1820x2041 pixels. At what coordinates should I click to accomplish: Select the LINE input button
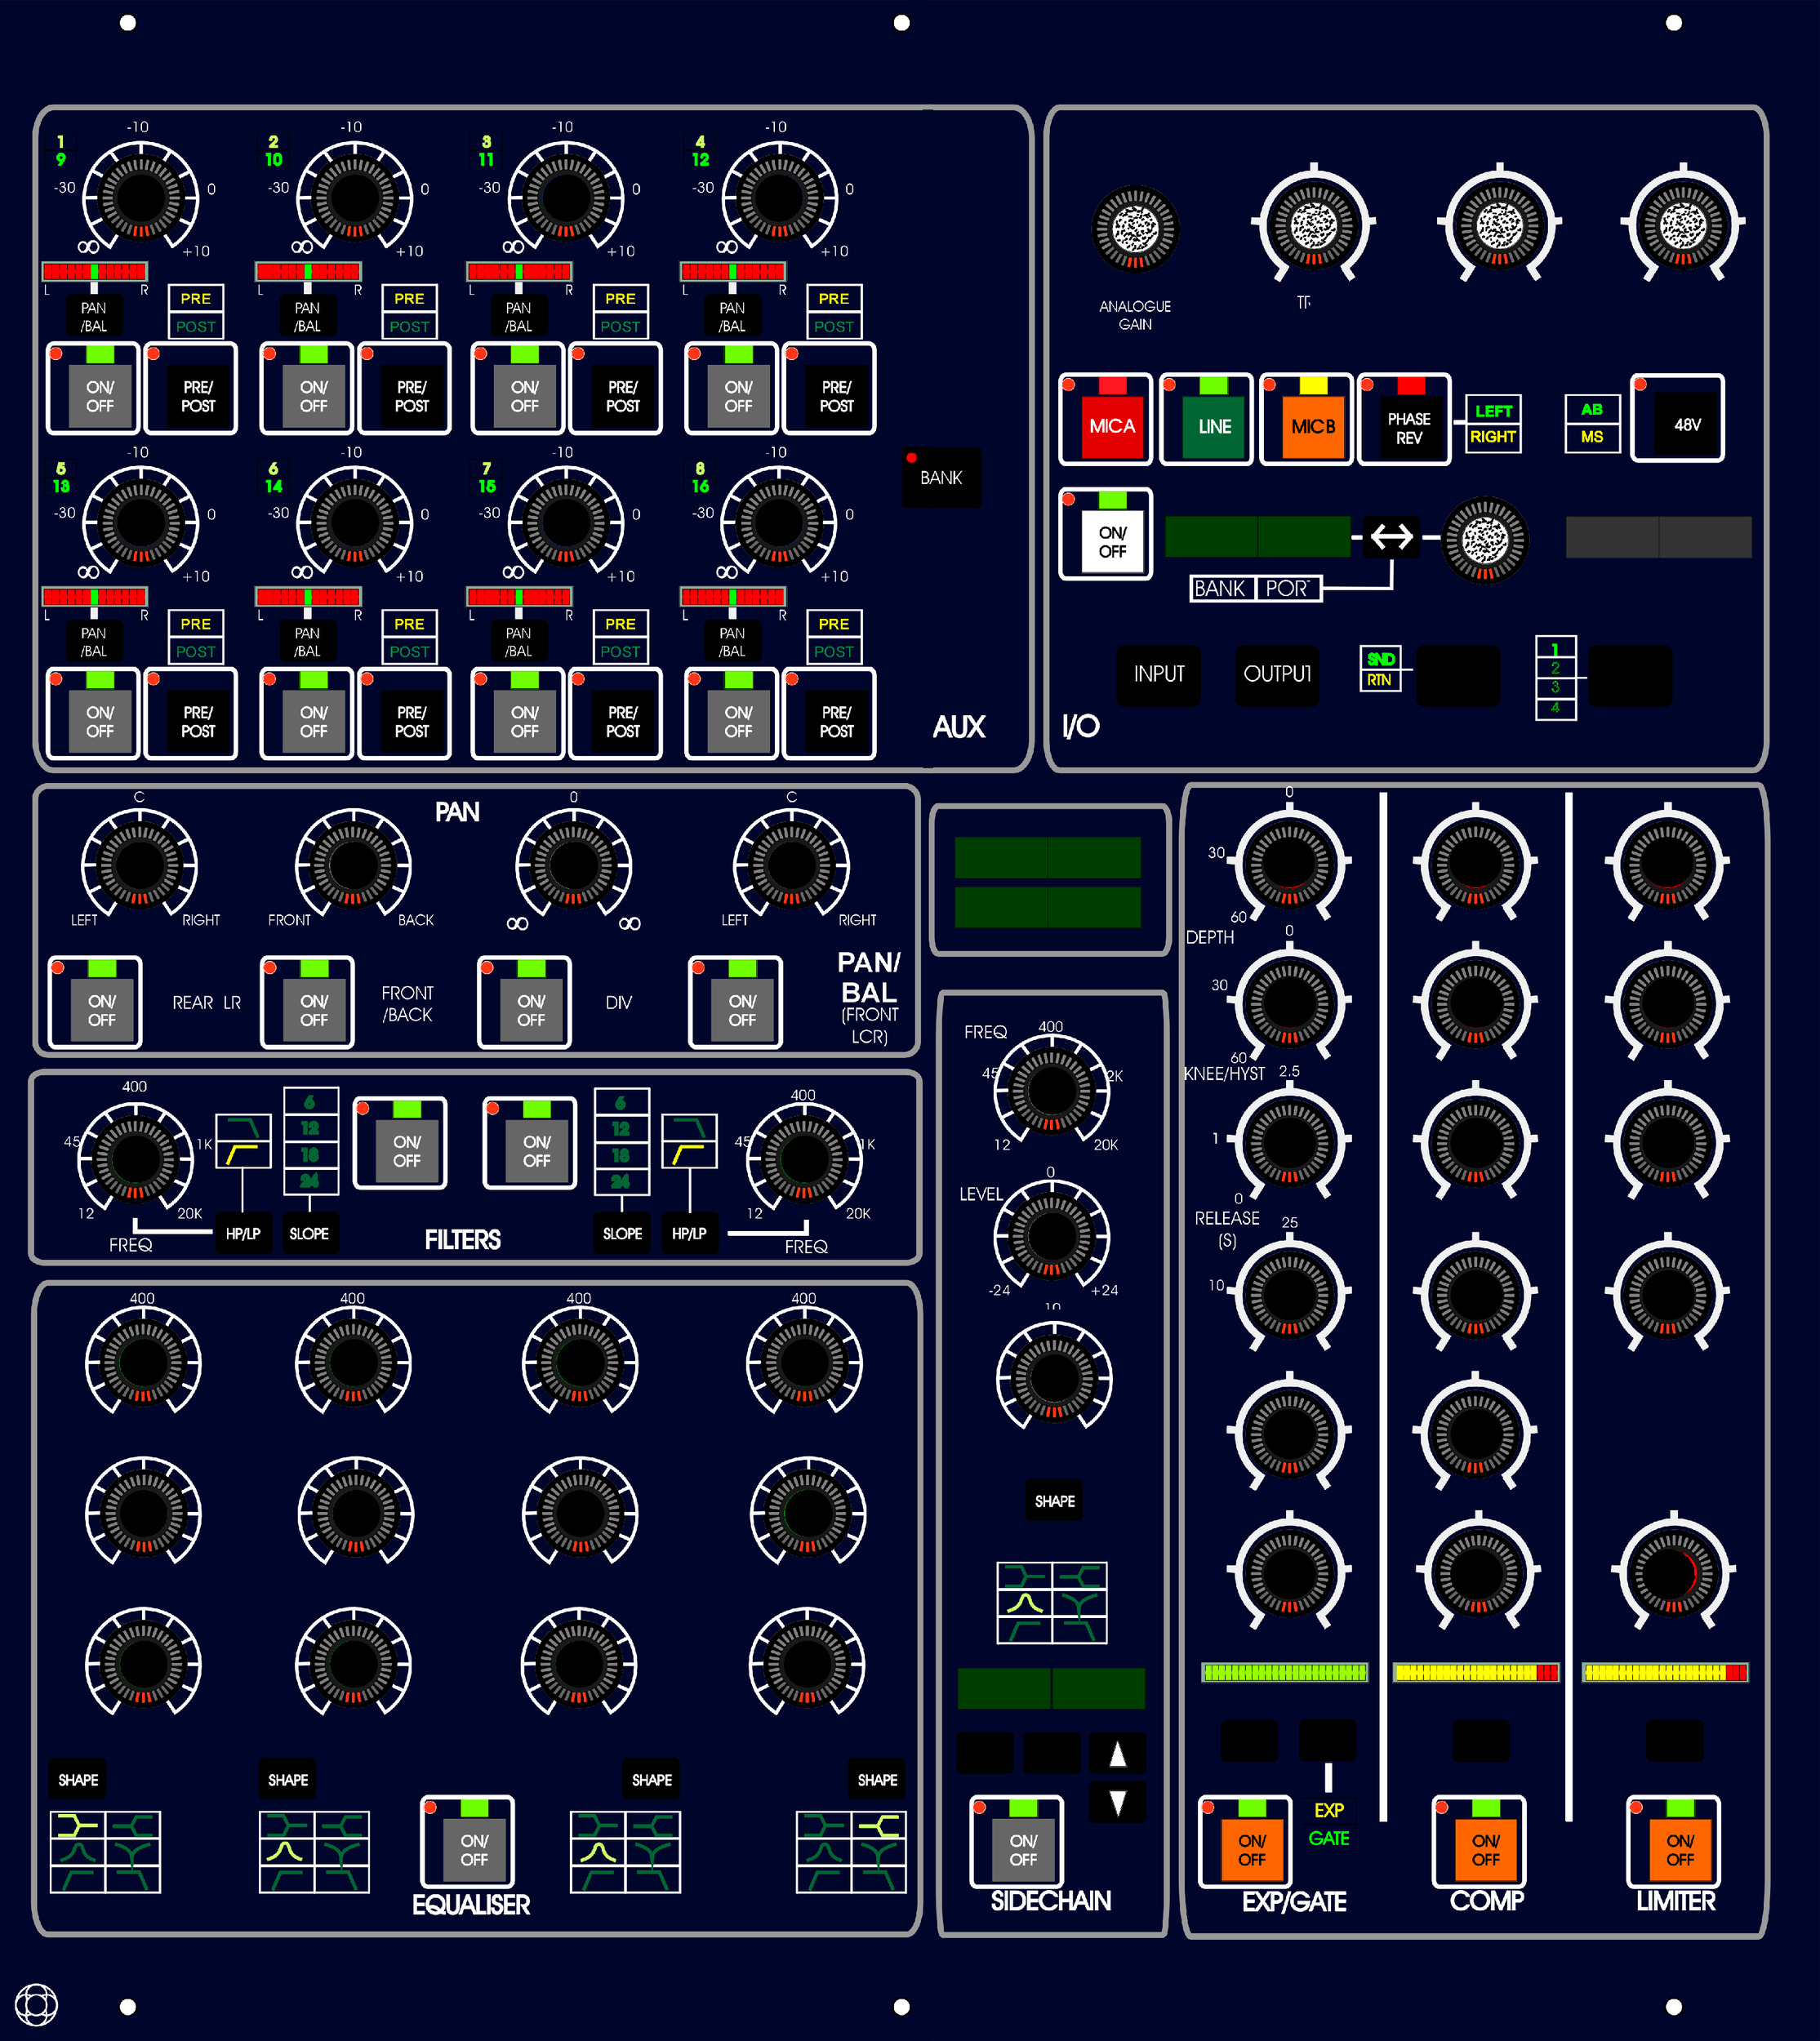coord(1206,420)
